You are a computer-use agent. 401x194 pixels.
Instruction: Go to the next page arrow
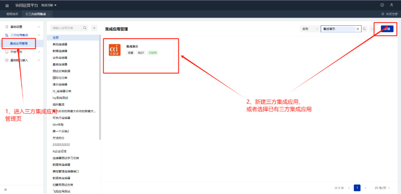(366, 188)
